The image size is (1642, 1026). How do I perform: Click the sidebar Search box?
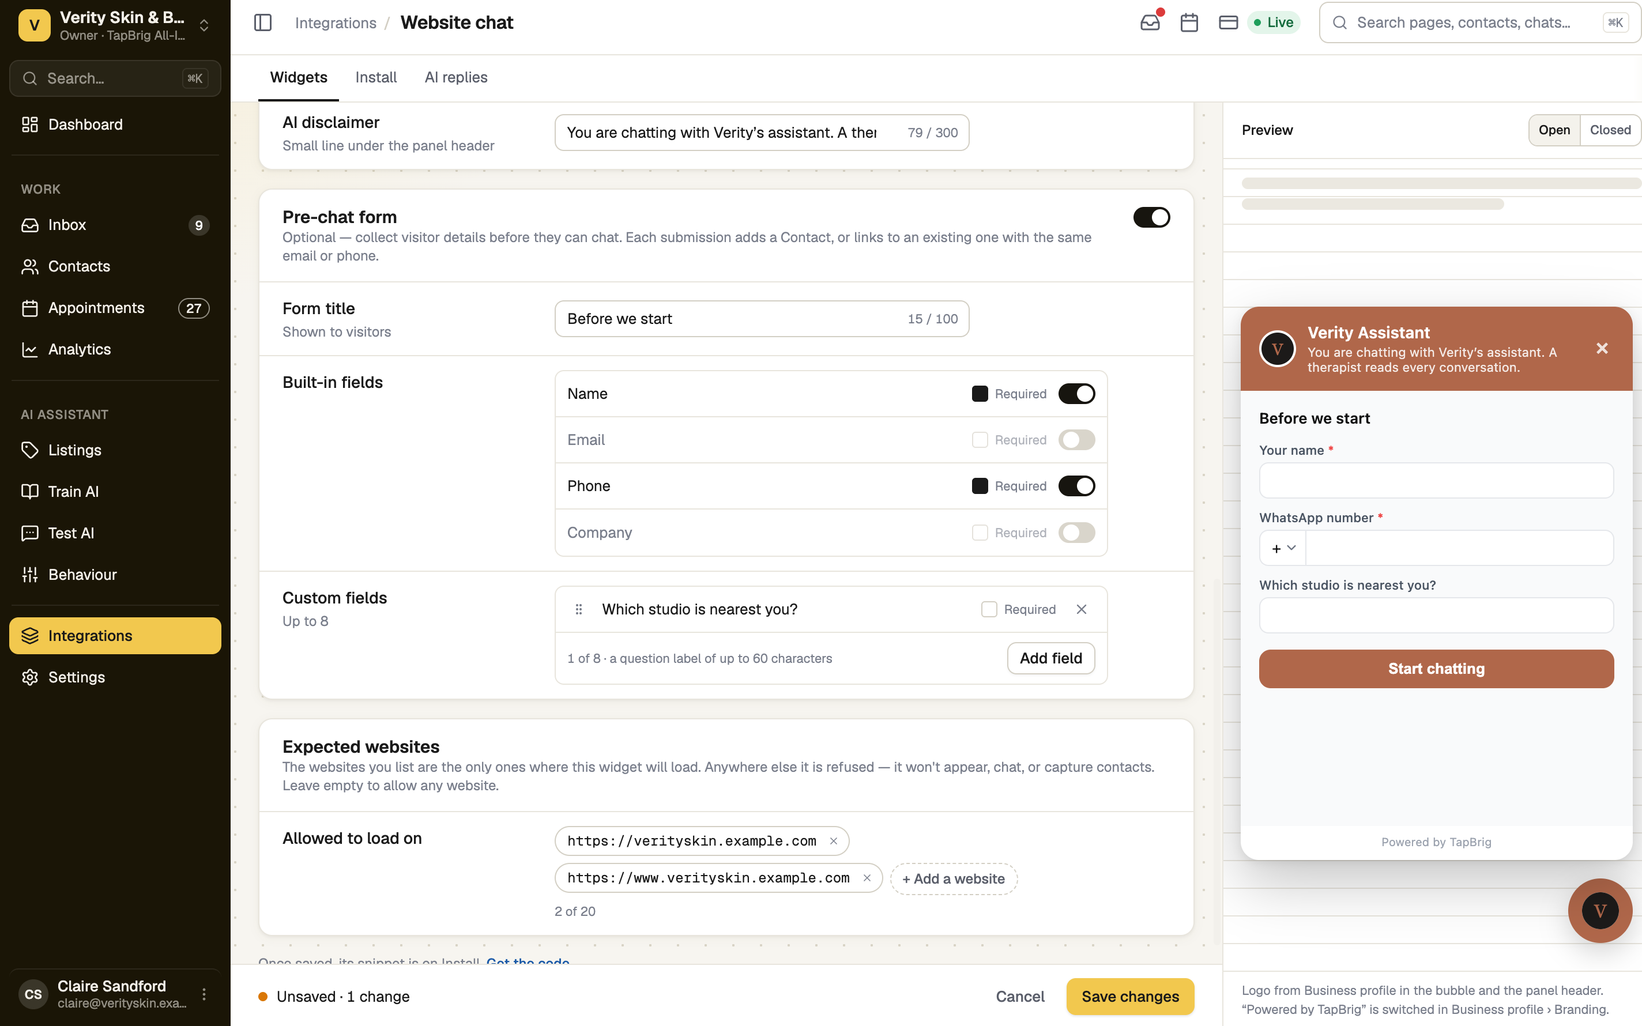(115, 78)
